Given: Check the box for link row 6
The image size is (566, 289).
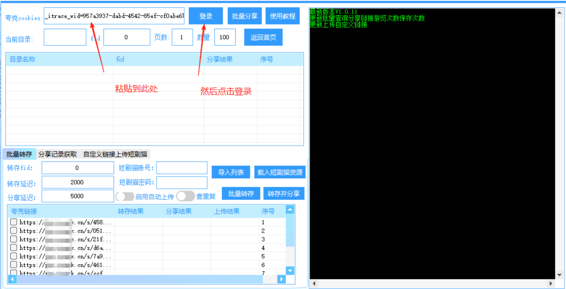Looking at the screenshot, I should 14,264.
